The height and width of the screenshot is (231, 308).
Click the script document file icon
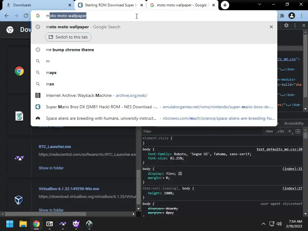pyautogui.click(x=19, y=116)
